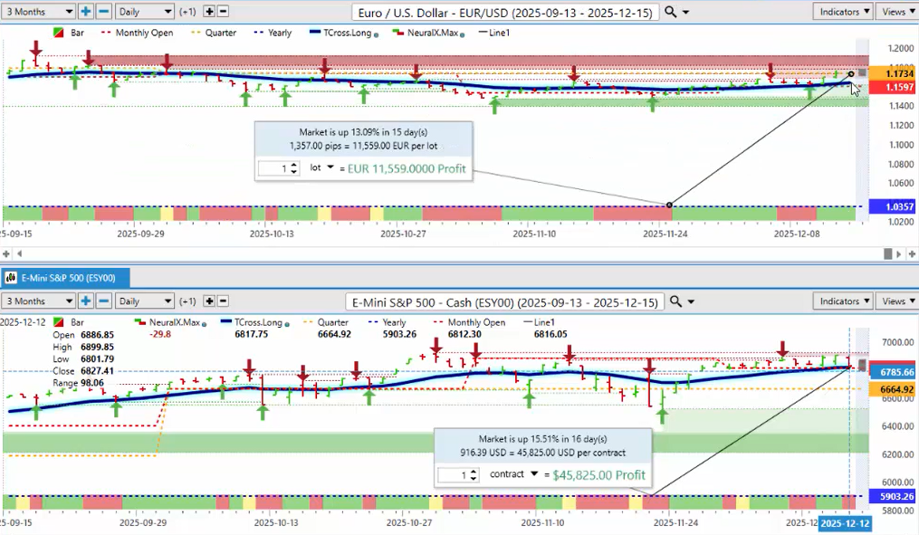The image size is (919, 535).
Task: Click the EUR/USD horizontal scrollbar thumb
Action: pyautogui.click(x=888, y=253)
